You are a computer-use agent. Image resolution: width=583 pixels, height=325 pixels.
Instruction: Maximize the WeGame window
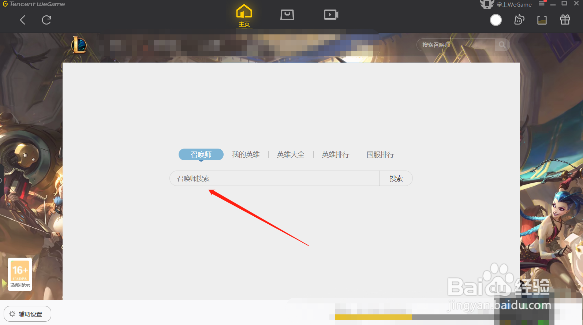564,3
